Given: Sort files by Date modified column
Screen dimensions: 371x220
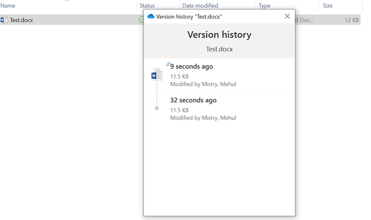Looking at the screenshot, I should pyautogui.click(x=200, y=6).
